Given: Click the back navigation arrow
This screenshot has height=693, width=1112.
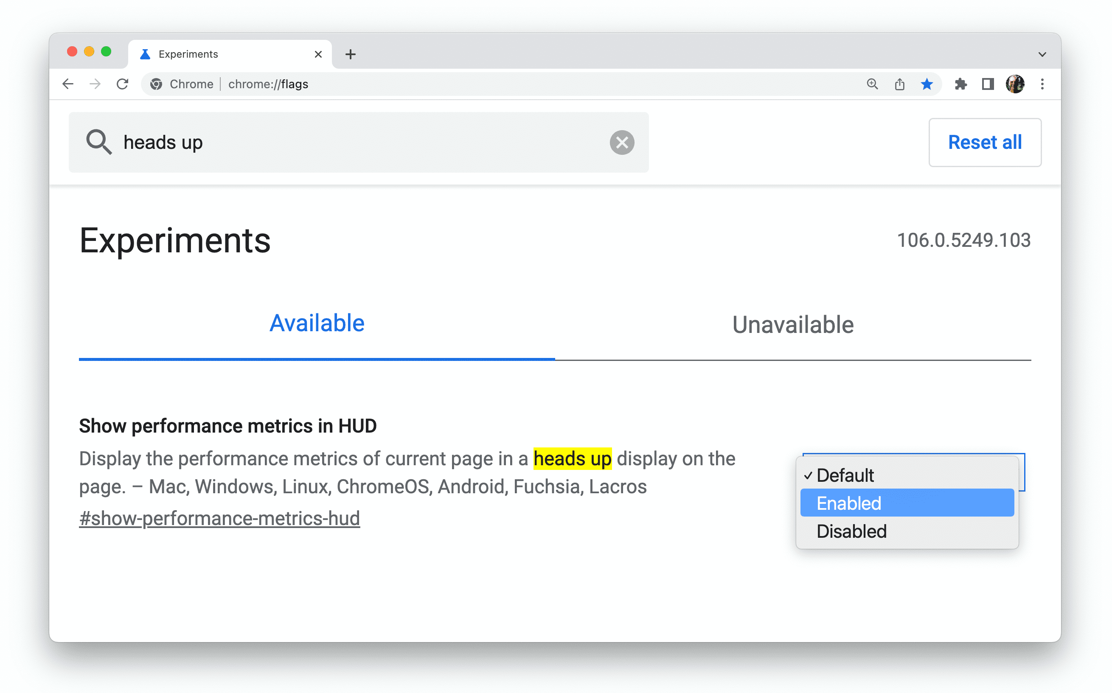Looking at the screenshot, I should coord(68,84).
